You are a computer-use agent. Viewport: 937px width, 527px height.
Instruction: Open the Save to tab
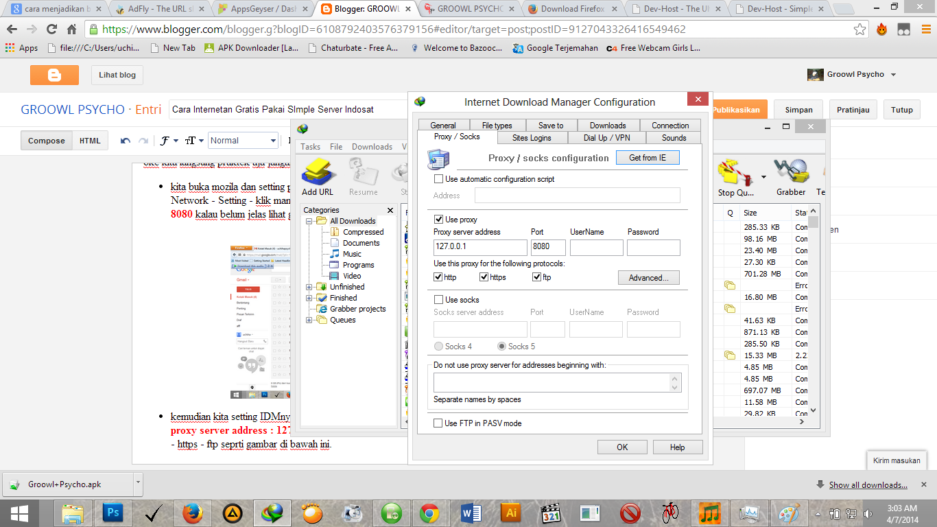[551, 126]
